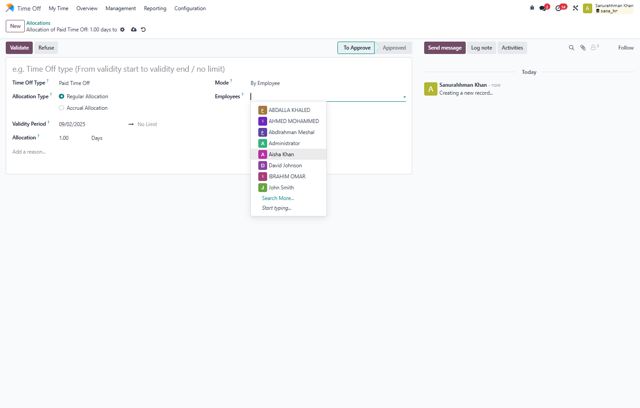
Task: Open conversations messages icon
Action: (543, 8)
